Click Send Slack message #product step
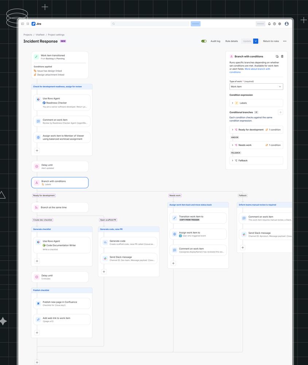The image size is (308, 365). point(265,235)
